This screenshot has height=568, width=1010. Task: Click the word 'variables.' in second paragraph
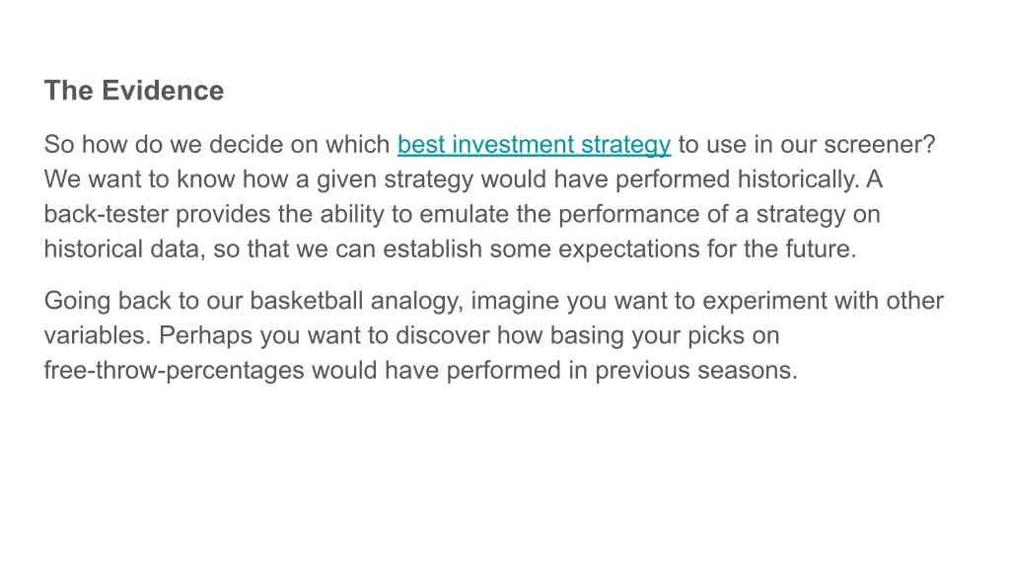pyautogui.click(x=98, y=335)
